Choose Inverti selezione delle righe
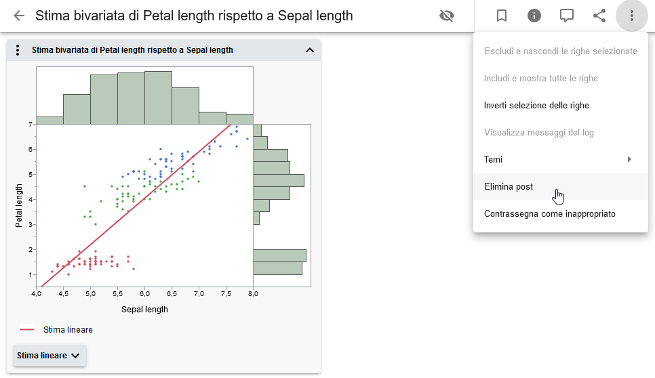The image size is (655, 378). point(536,105)
